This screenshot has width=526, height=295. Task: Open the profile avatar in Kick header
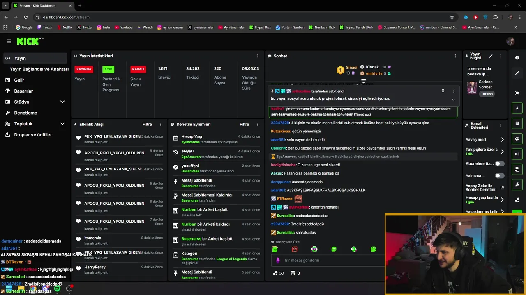[510, 41]
